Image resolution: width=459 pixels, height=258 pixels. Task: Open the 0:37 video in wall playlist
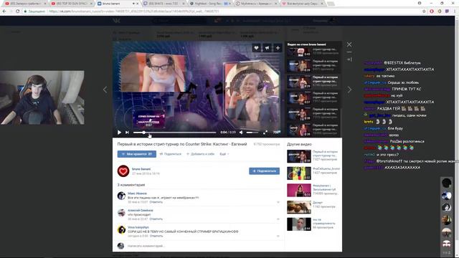pyautogui.click(x=299, y=98)
